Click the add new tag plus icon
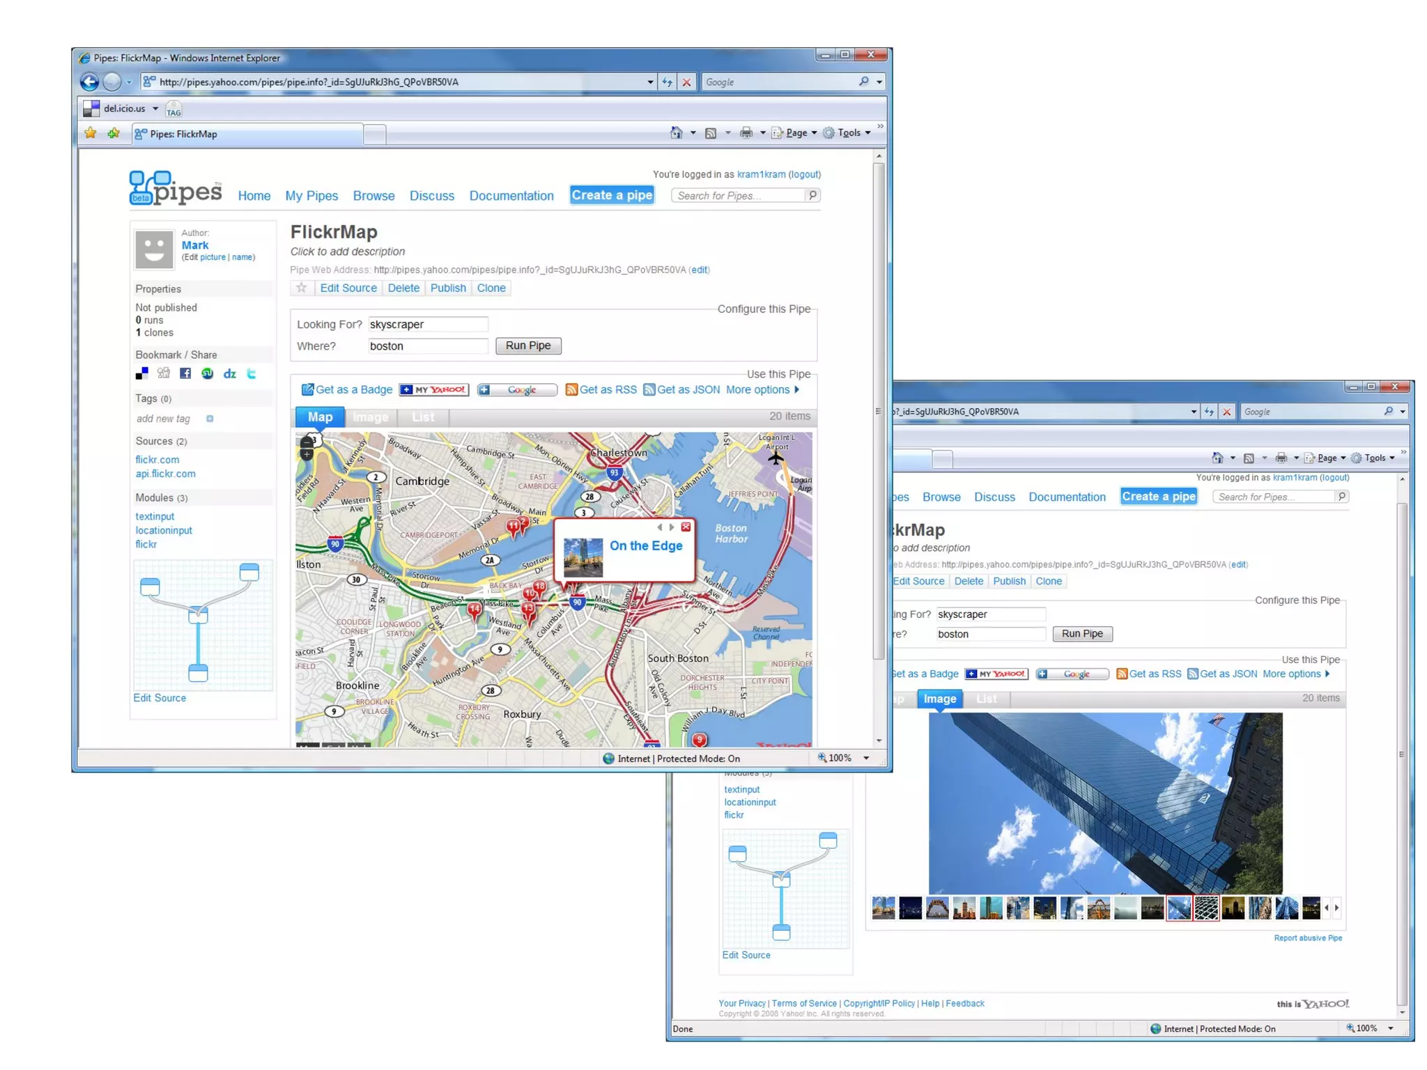 coord(210,419)
